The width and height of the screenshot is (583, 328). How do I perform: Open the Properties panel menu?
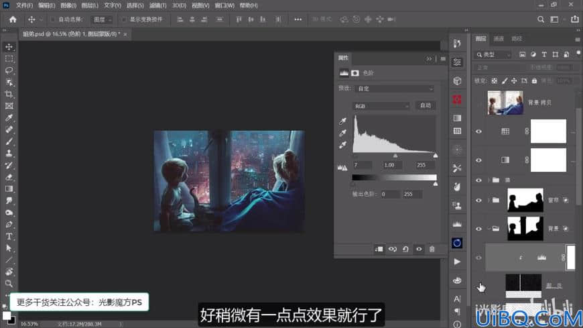pyautogui.click(x=443, y=59)
